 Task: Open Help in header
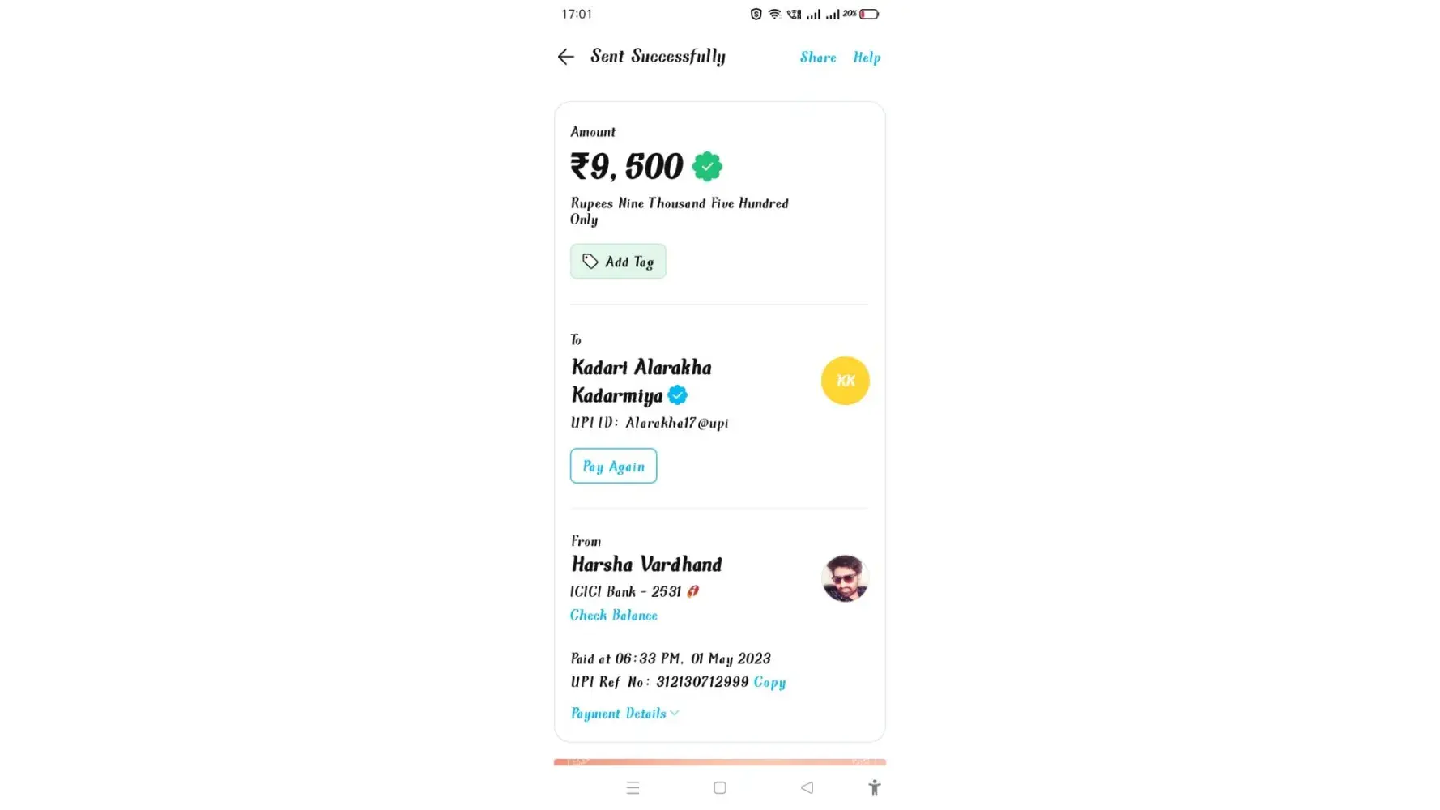click(x=866, y=58)
